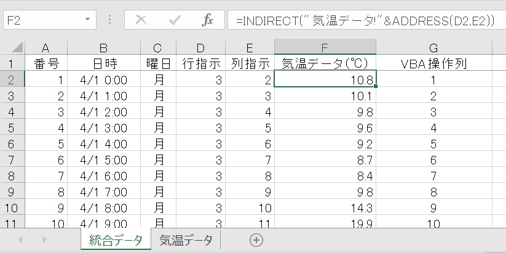Switch to 統合データ sheet tab
The width and height of the screenshot is (506, 253).
point(116,241)
